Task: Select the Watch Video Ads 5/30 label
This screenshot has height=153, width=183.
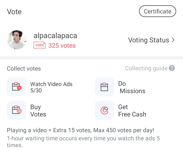Action: (x=51, y=87)
